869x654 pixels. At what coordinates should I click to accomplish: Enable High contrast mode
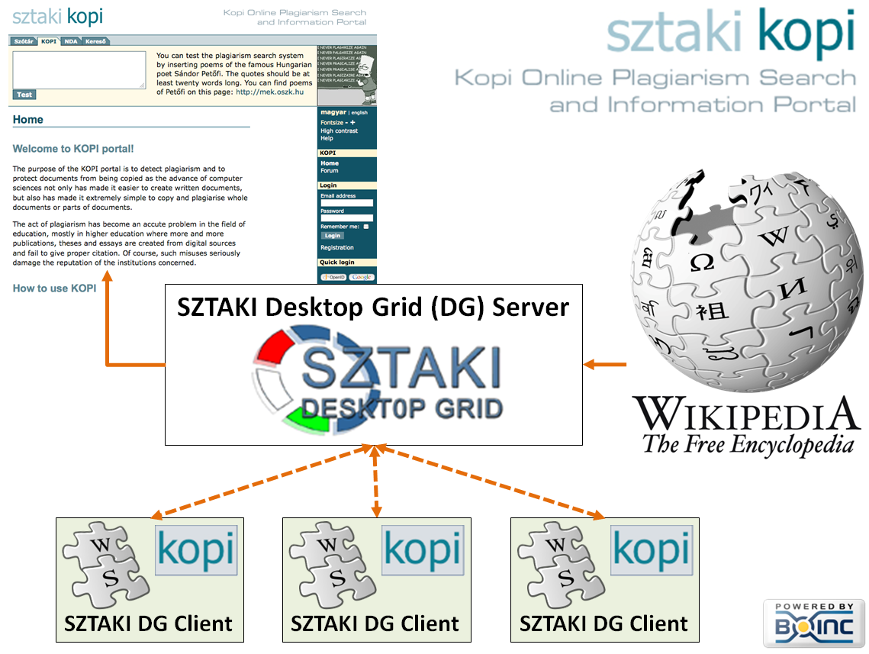pyautogui.click(x=339, y=130)
